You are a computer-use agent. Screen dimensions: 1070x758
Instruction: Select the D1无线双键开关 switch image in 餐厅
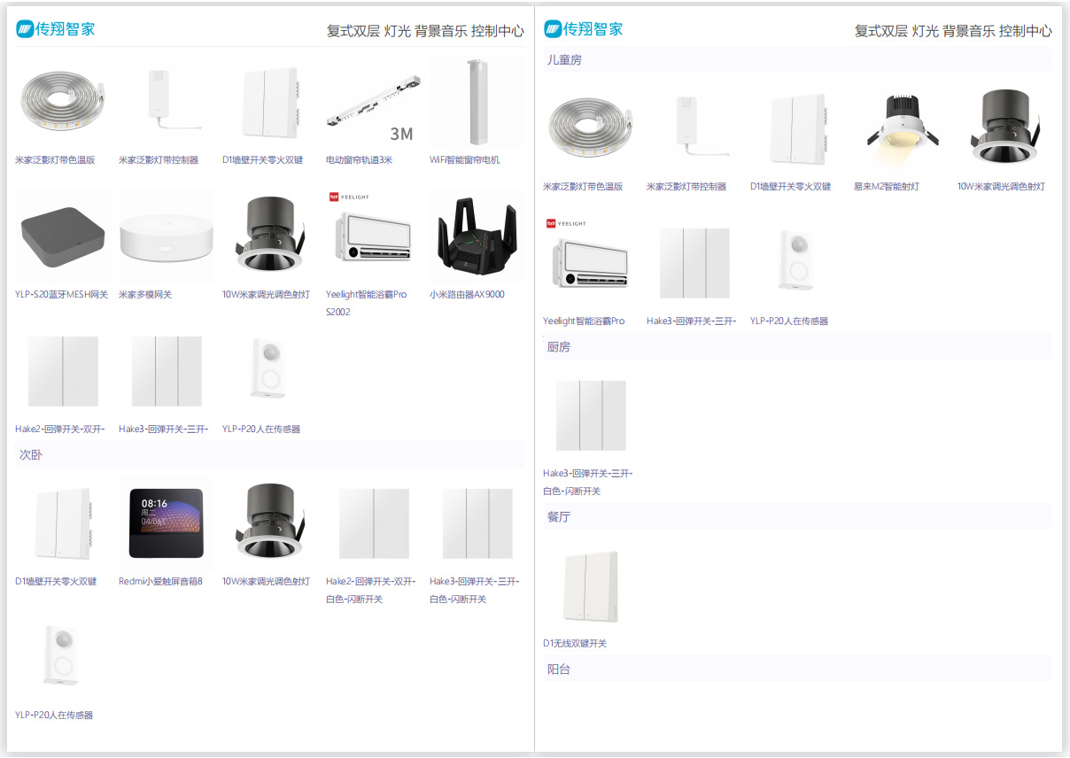coord(590,586)
